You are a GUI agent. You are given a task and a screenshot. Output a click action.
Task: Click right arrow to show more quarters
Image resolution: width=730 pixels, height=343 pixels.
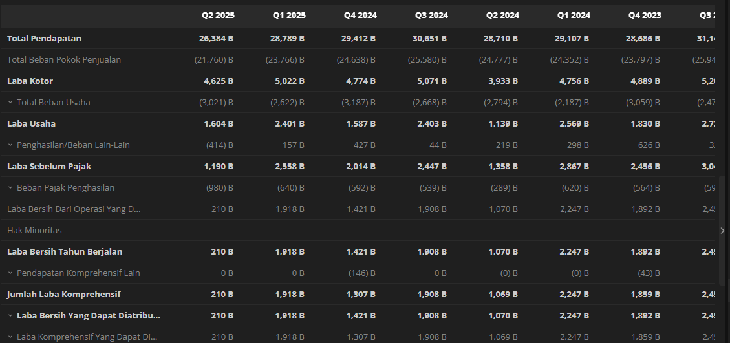722,231
